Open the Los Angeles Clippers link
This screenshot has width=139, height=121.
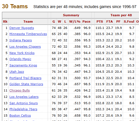tap(25, 47)
